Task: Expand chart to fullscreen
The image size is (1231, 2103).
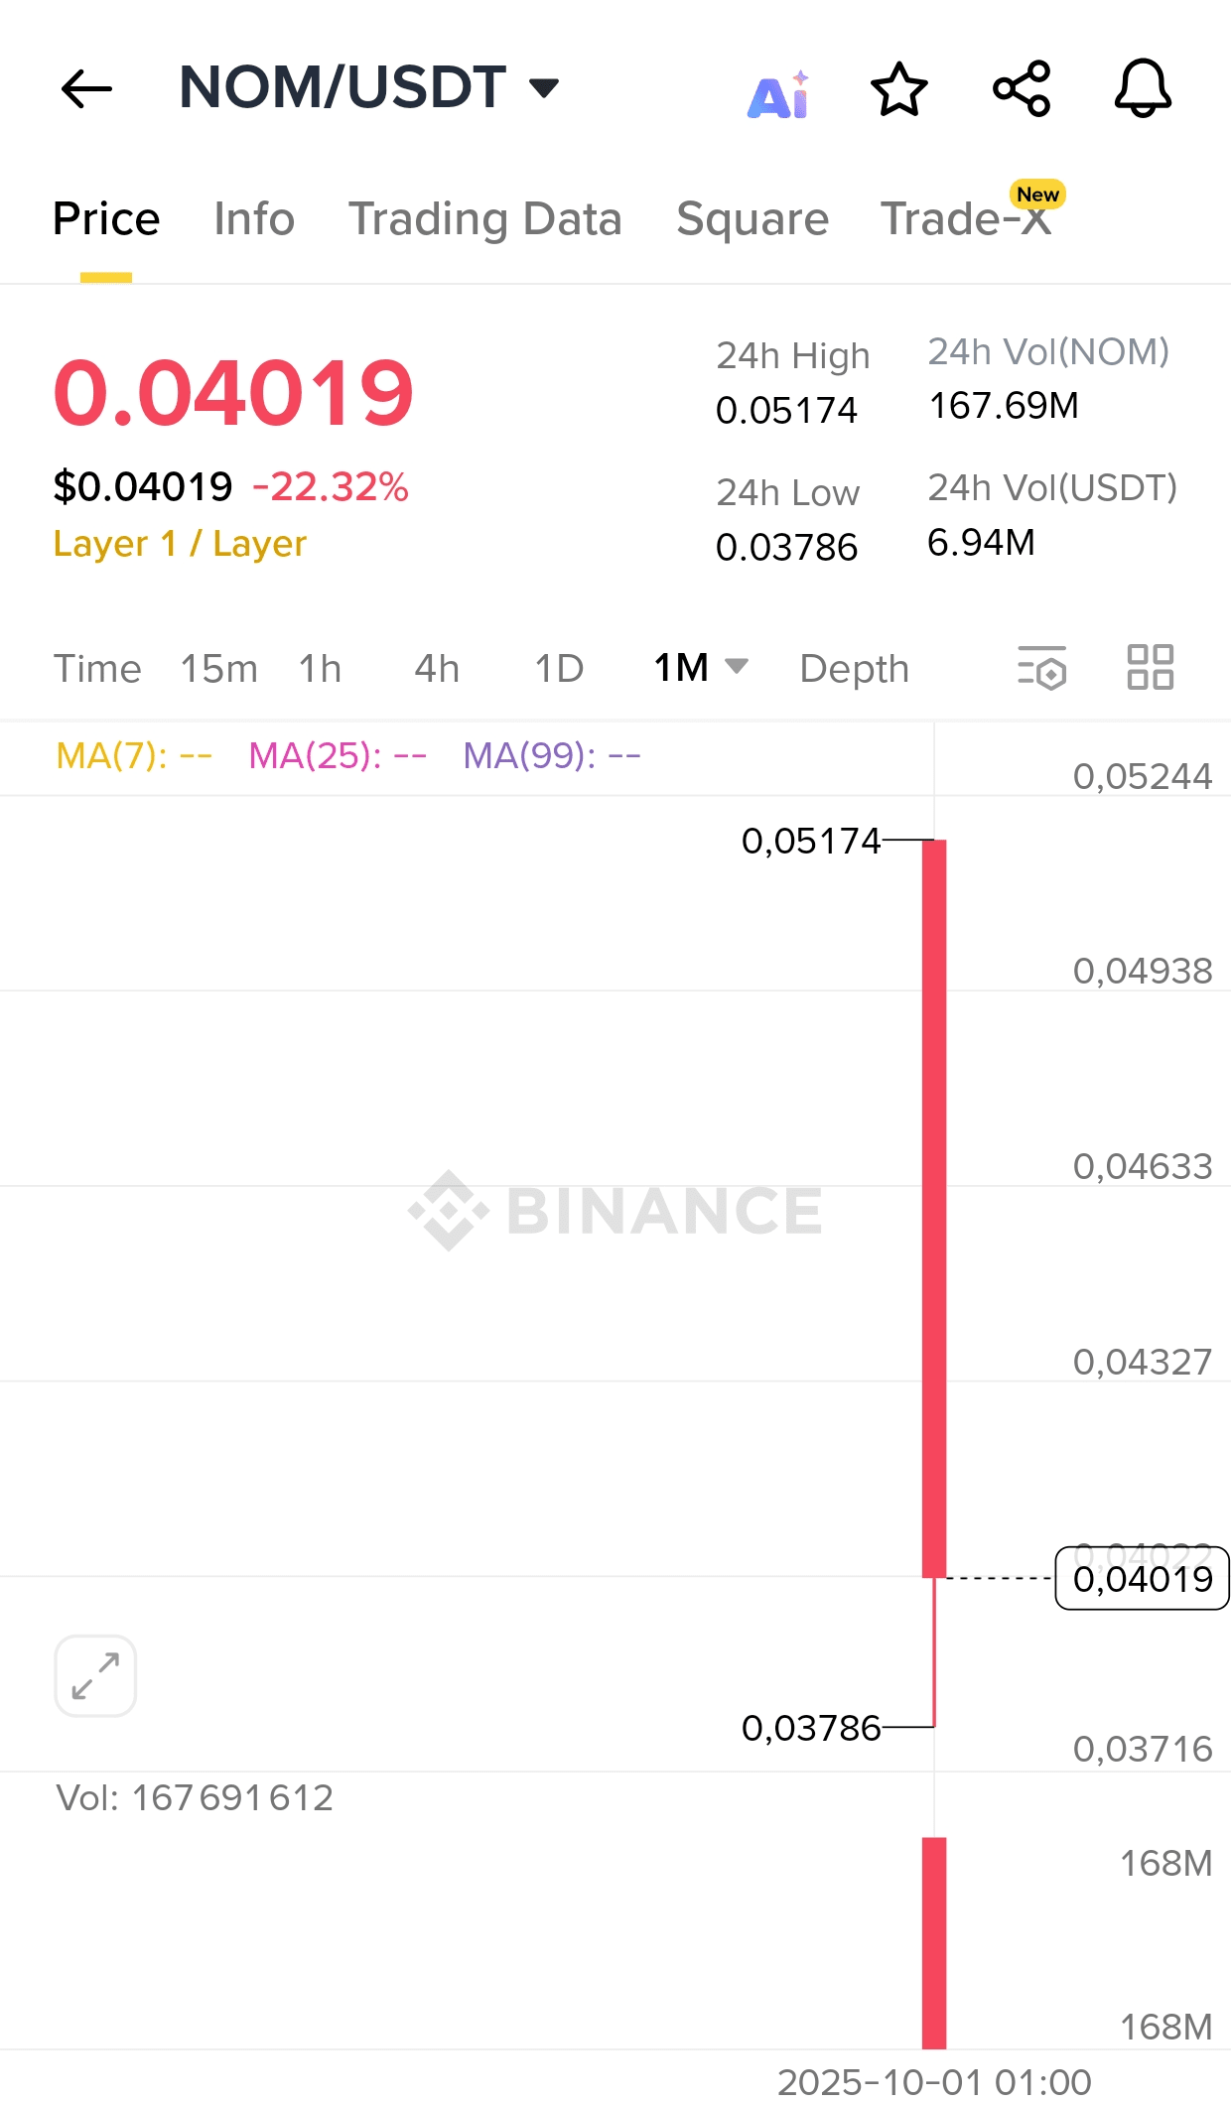Action: pyautogui.click(x=95, y=1676)
